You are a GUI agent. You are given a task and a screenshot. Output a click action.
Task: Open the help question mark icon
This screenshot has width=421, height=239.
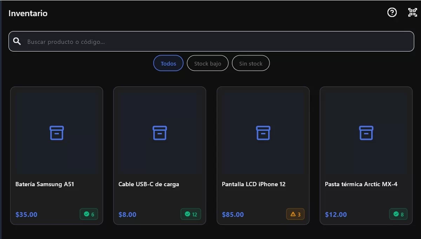click(392, 13)
